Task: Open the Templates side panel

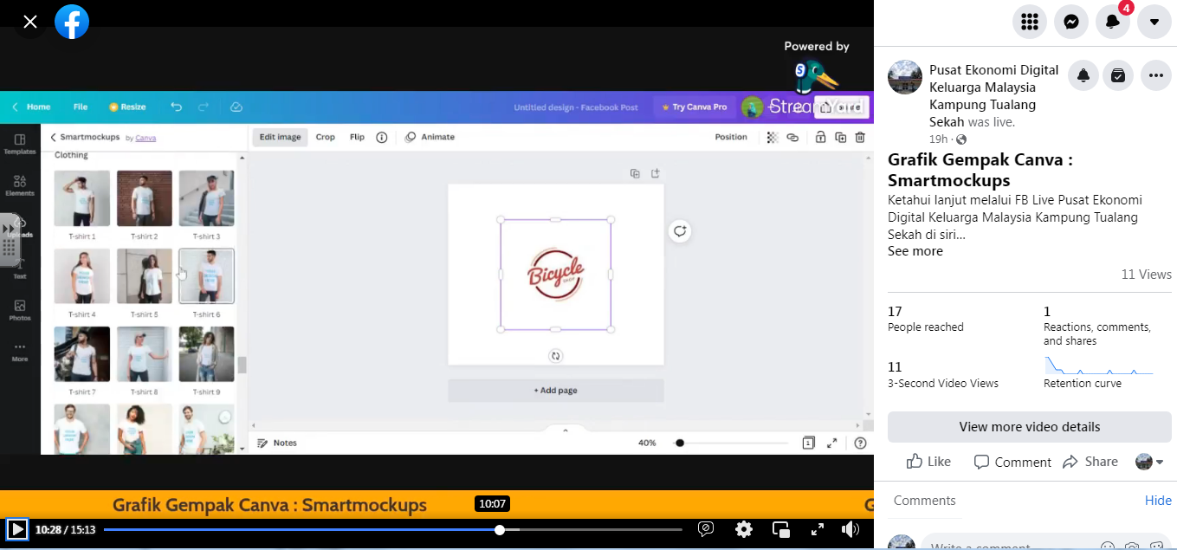Action: (x=20, y=144)
